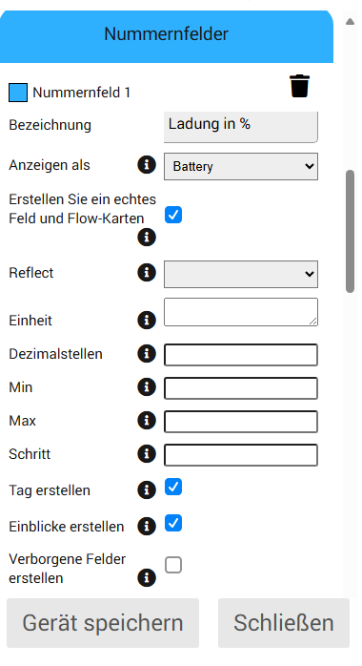
Task: Uncheck Erstellen Sie ein echtes Feld checkbox
Action: (173, 215)
